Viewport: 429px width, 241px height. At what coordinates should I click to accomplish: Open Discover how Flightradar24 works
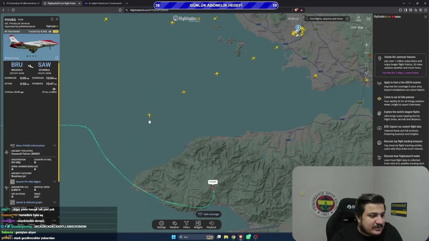[x=401, y=160]
